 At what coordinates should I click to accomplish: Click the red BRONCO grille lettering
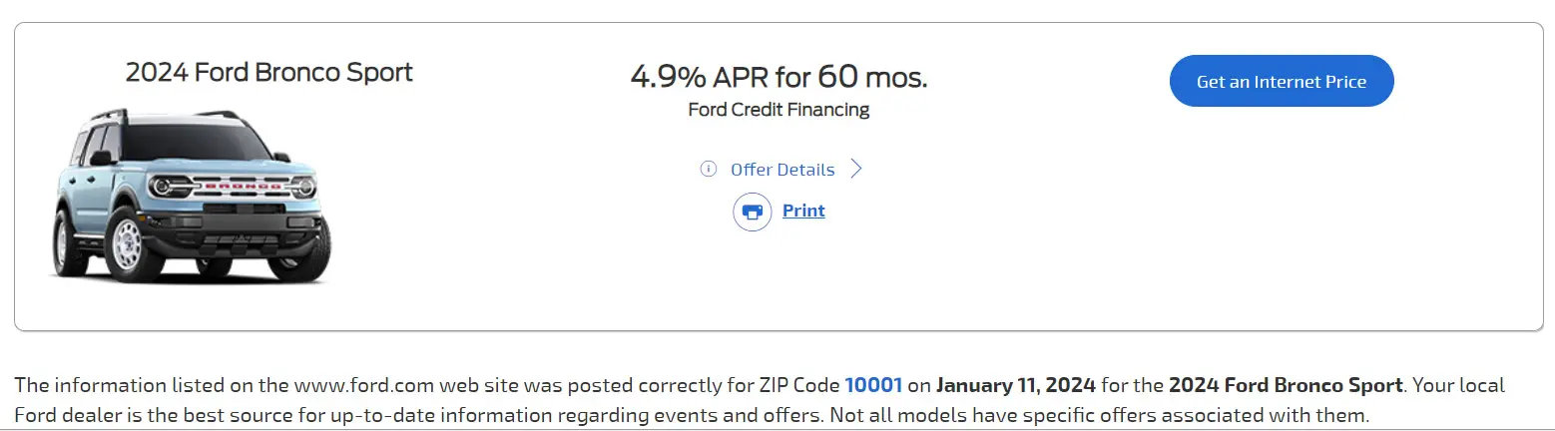243,186
